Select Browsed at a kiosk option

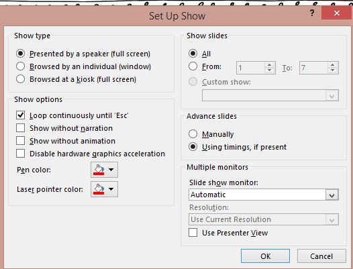coord(21,79)
